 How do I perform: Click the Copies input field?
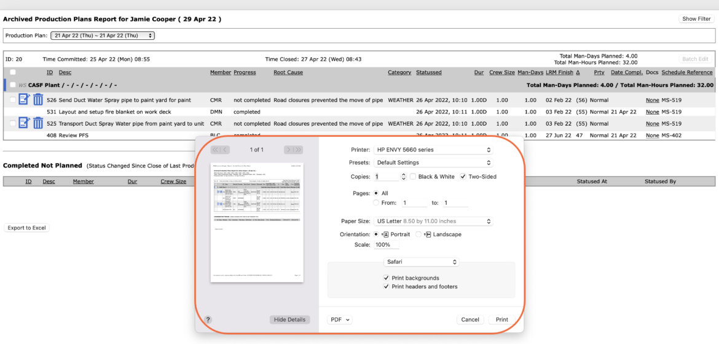pos(387,177)
